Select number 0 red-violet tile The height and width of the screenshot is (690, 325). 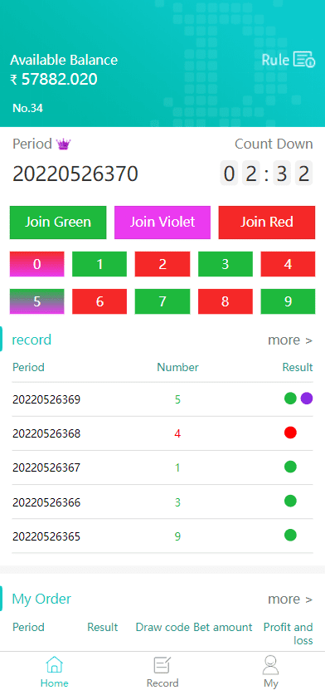coord(36,264)
